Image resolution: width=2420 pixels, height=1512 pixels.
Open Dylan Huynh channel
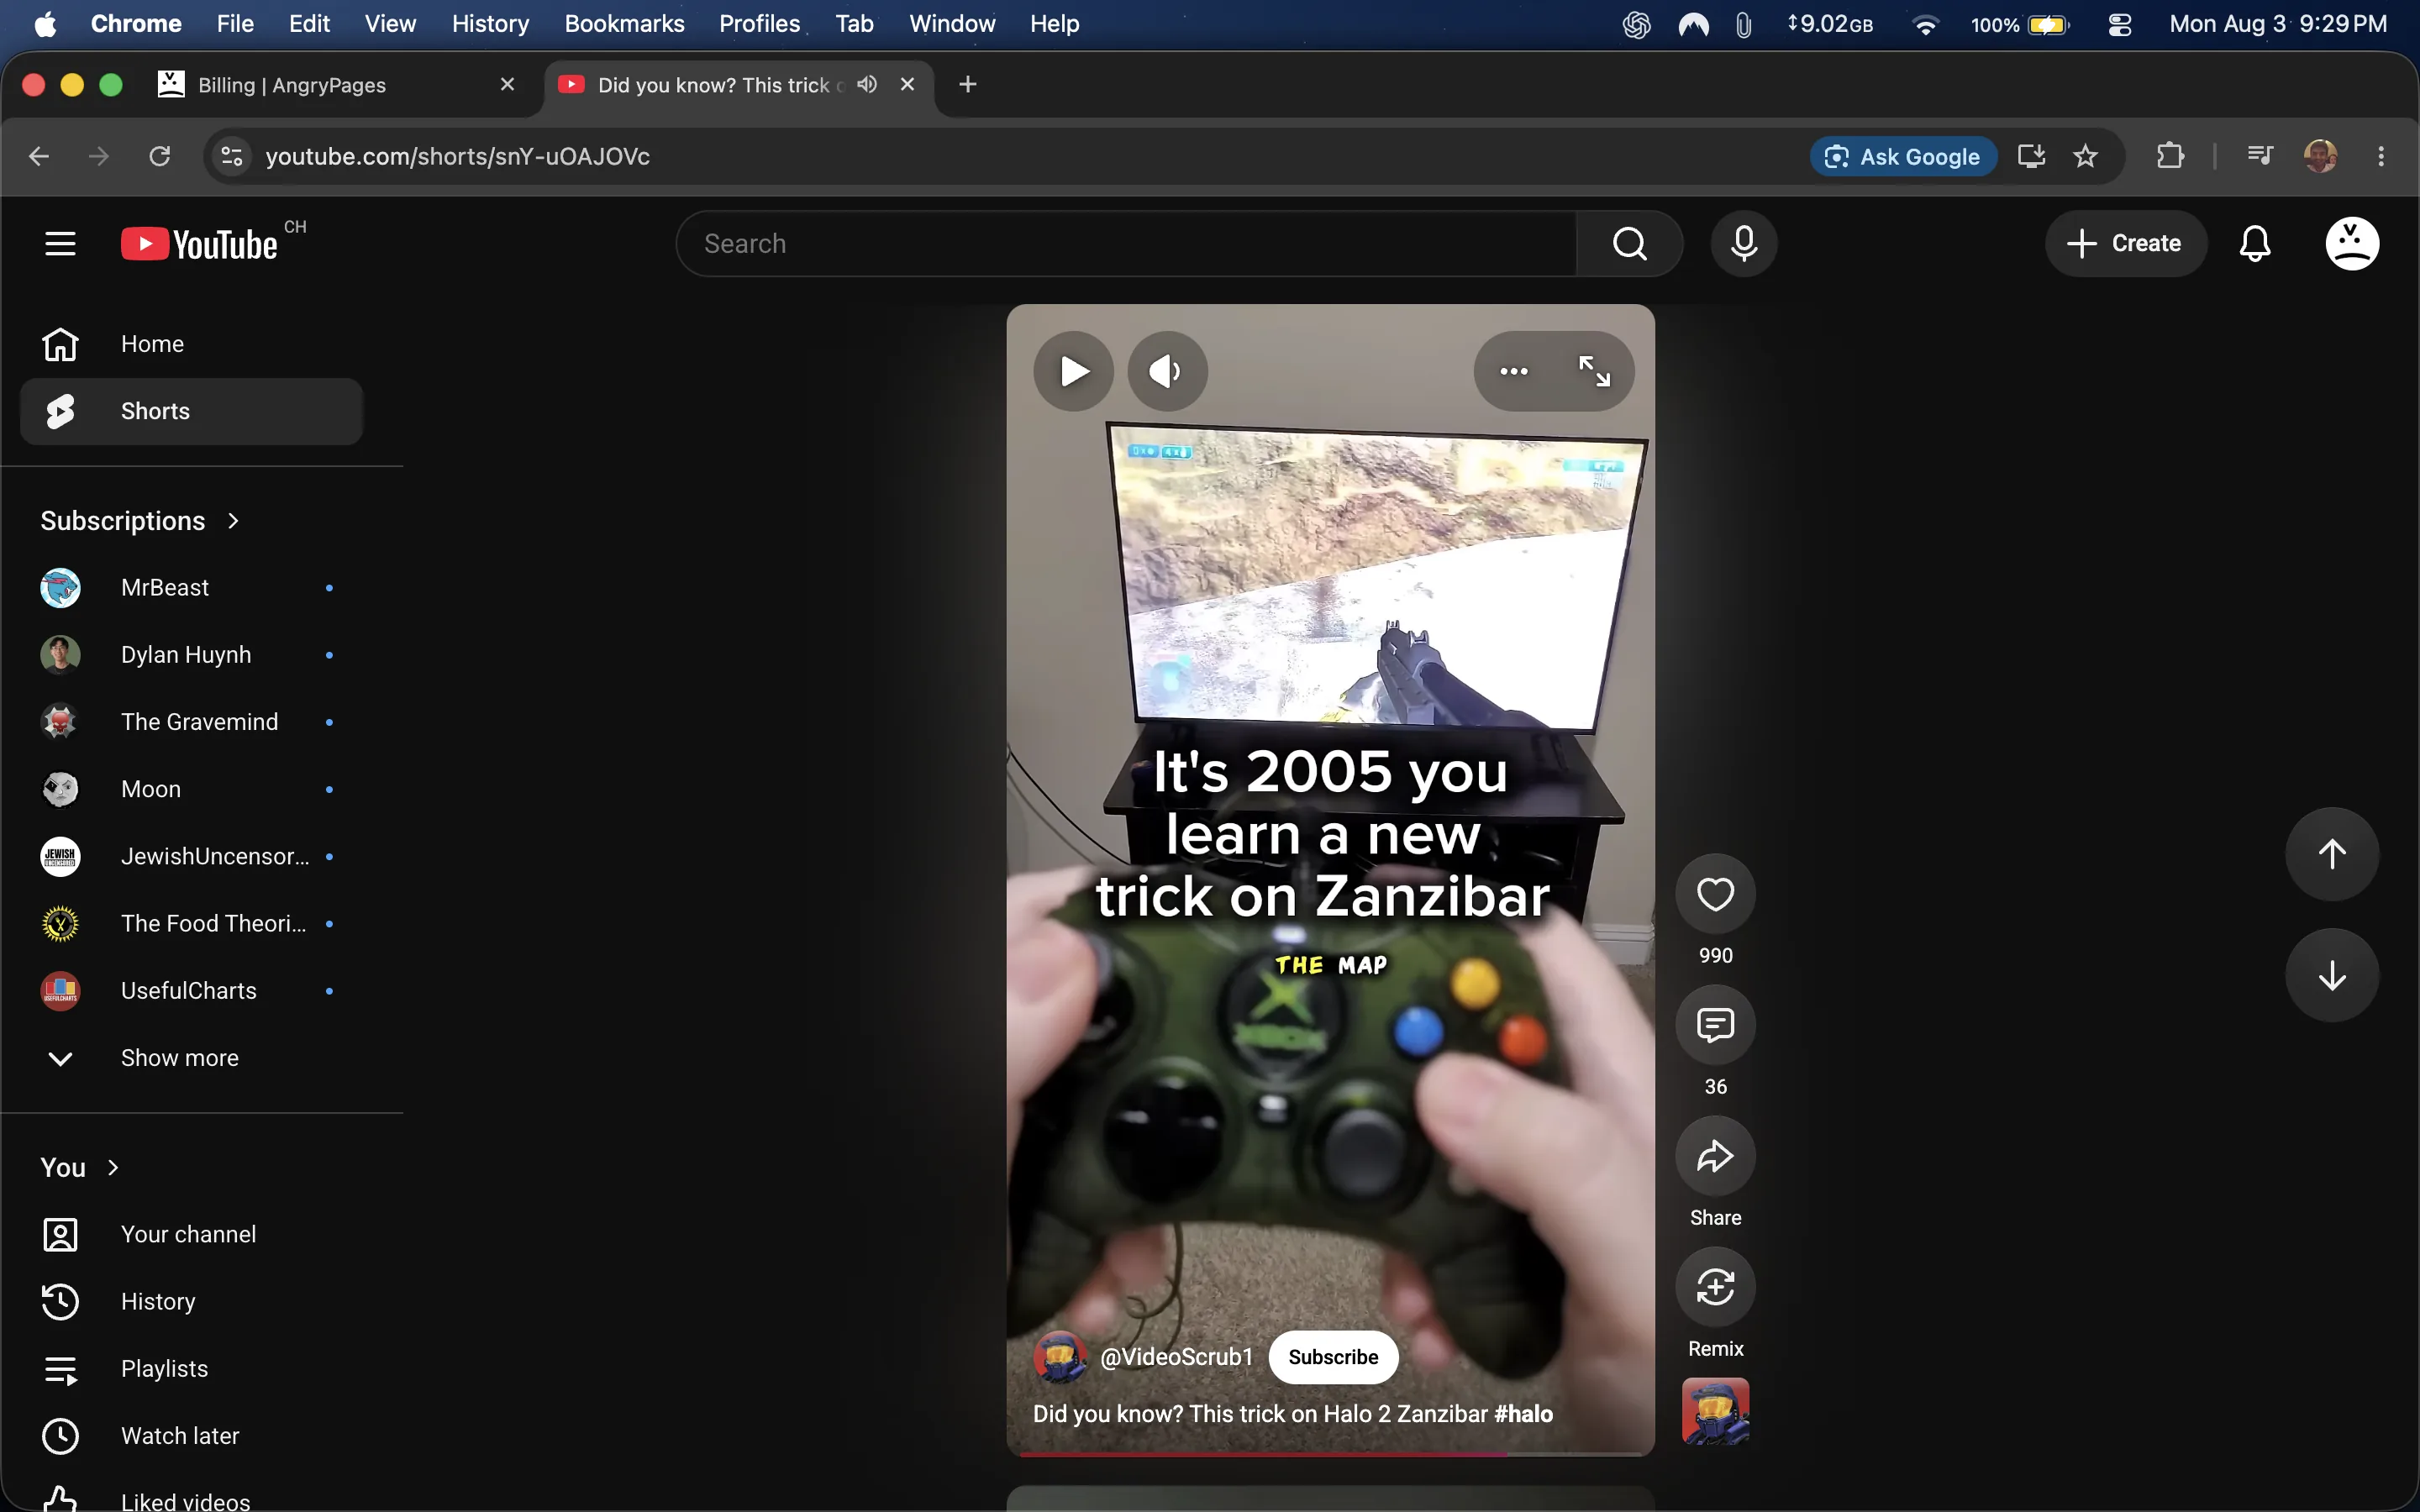coord(191,655)
